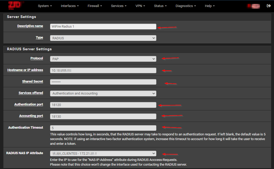The image size is (274, 169).
Task: Open the RADIUS NAS IP Attribute dropdown
Action: tap(103, 153)
